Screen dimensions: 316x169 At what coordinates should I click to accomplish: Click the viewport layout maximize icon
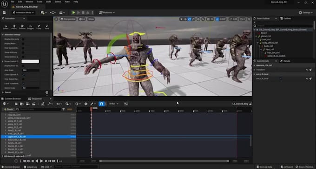coord(249,19)
